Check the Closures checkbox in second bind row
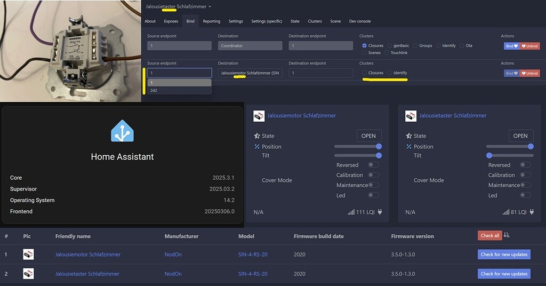 365,73
